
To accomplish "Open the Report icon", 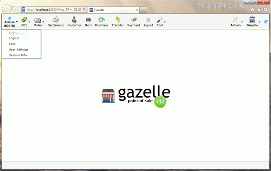I will click(148, 20).
